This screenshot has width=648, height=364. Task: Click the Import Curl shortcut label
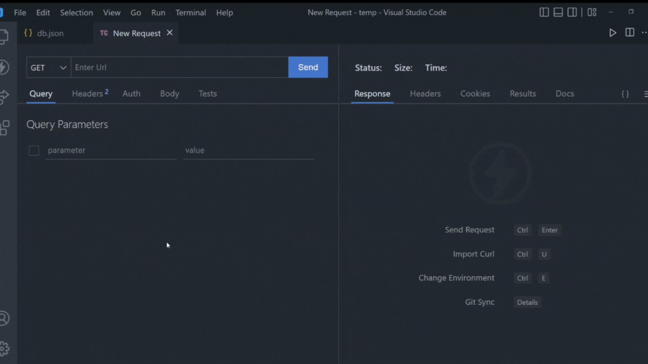tap(473, 254)
